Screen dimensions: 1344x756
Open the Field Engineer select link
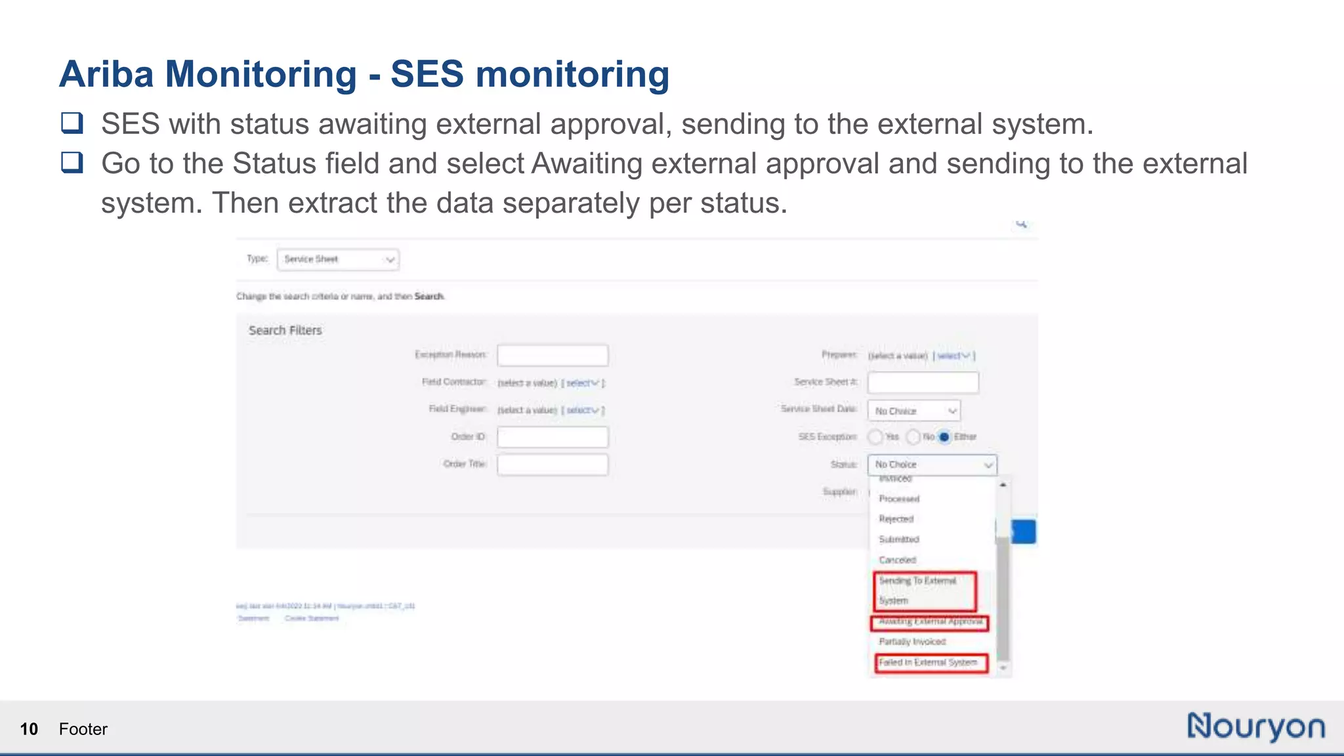coord(583,410)
